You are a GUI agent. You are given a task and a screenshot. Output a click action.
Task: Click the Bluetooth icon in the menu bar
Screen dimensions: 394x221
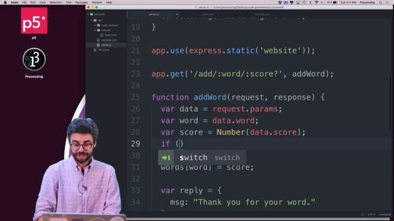tap(310, 2)
